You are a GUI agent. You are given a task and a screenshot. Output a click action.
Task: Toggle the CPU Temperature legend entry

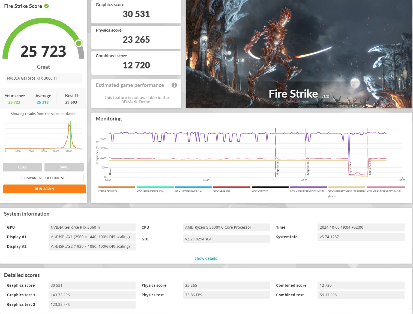(155, 189)
